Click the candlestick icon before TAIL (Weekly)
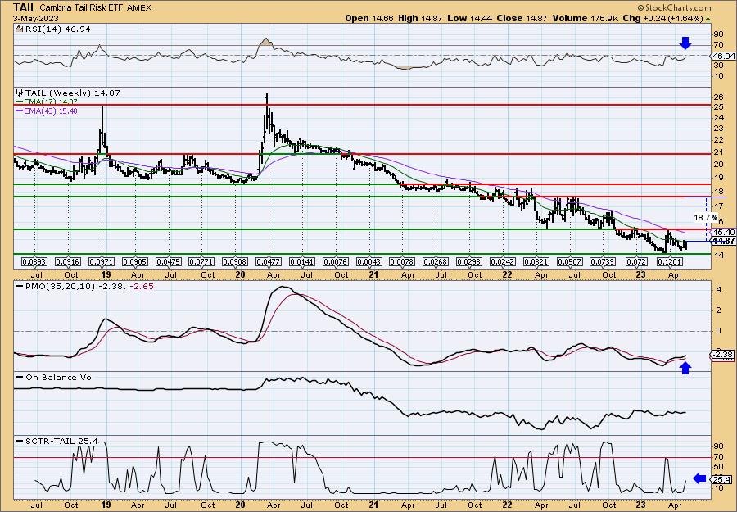Screen dimensions: 737x512 pos(19,93)
